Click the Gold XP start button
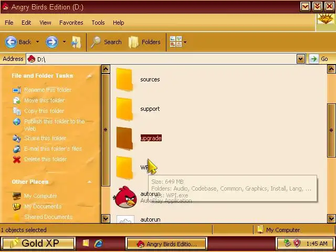Image resolution: width=336 pixels, height=252 pixels. [x=38, y=244]
